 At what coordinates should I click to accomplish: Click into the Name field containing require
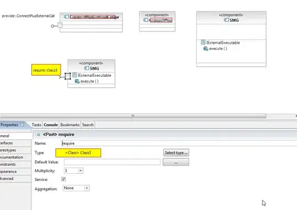pos(179,143)
